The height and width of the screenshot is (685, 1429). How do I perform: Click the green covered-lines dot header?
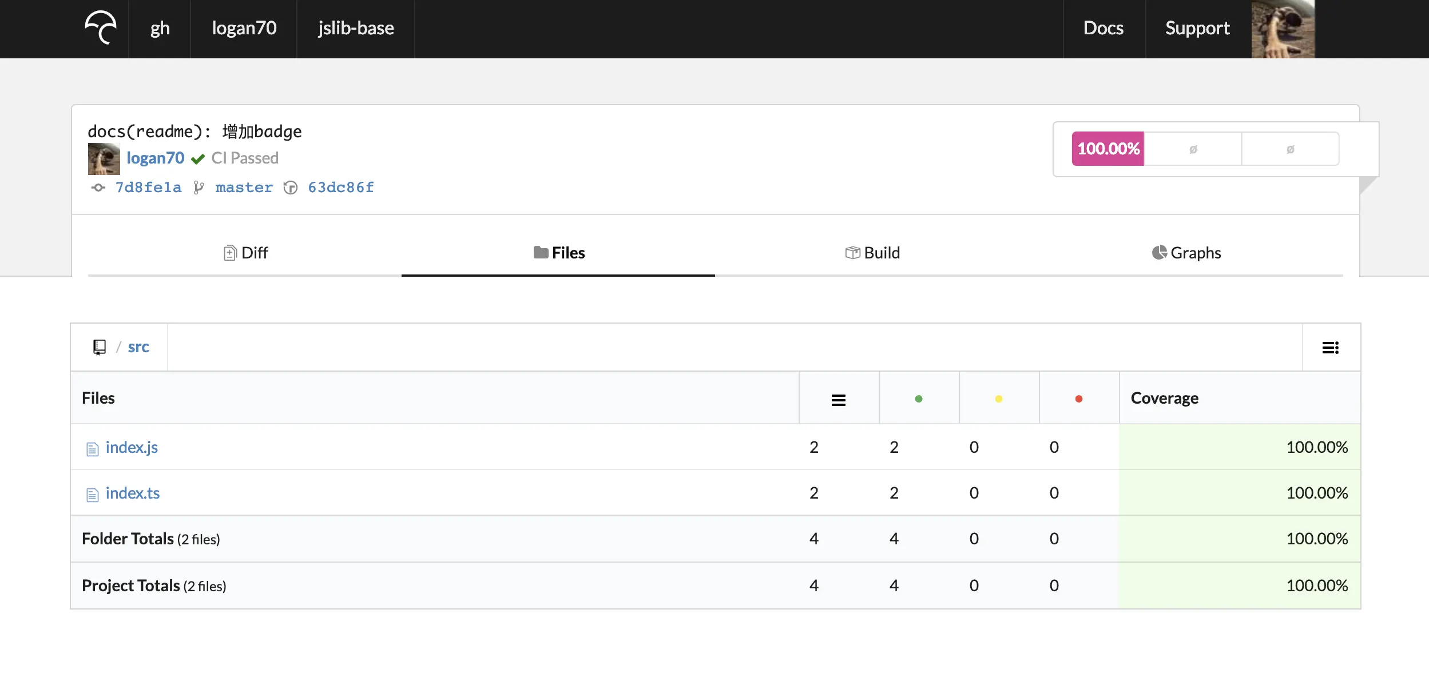point(918,399)
